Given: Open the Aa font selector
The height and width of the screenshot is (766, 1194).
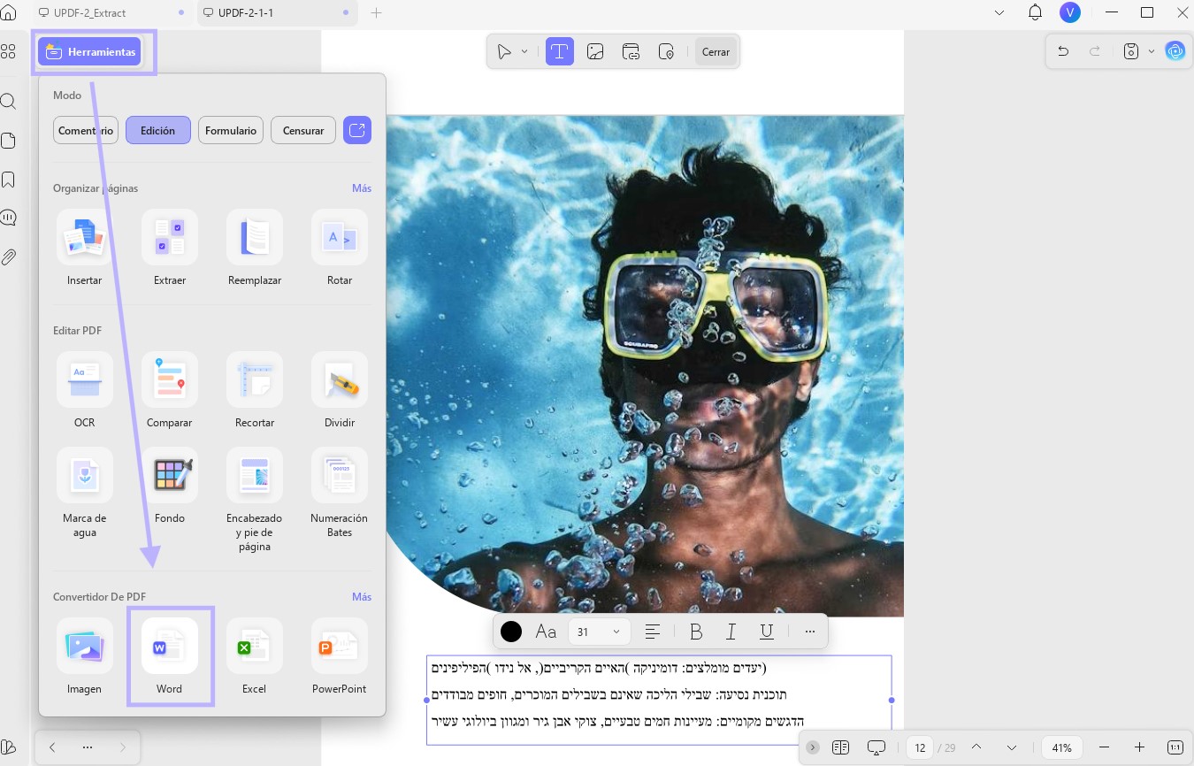Looking at the screenshot, I should pyautogui.click(x=546, y=632).
